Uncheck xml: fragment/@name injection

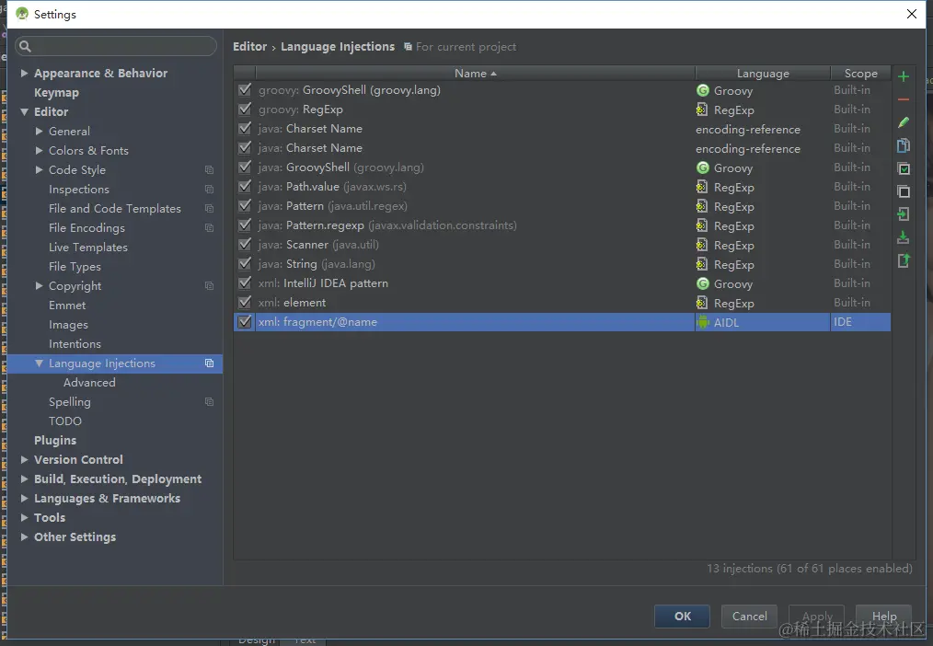click(245, 322)
